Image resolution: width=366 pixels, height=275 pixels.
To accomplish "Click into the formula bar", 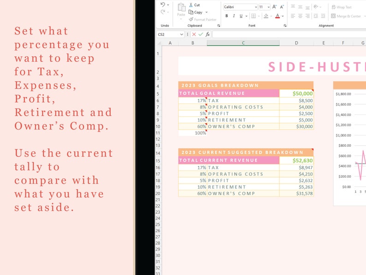I will click(x=289, y=35).
